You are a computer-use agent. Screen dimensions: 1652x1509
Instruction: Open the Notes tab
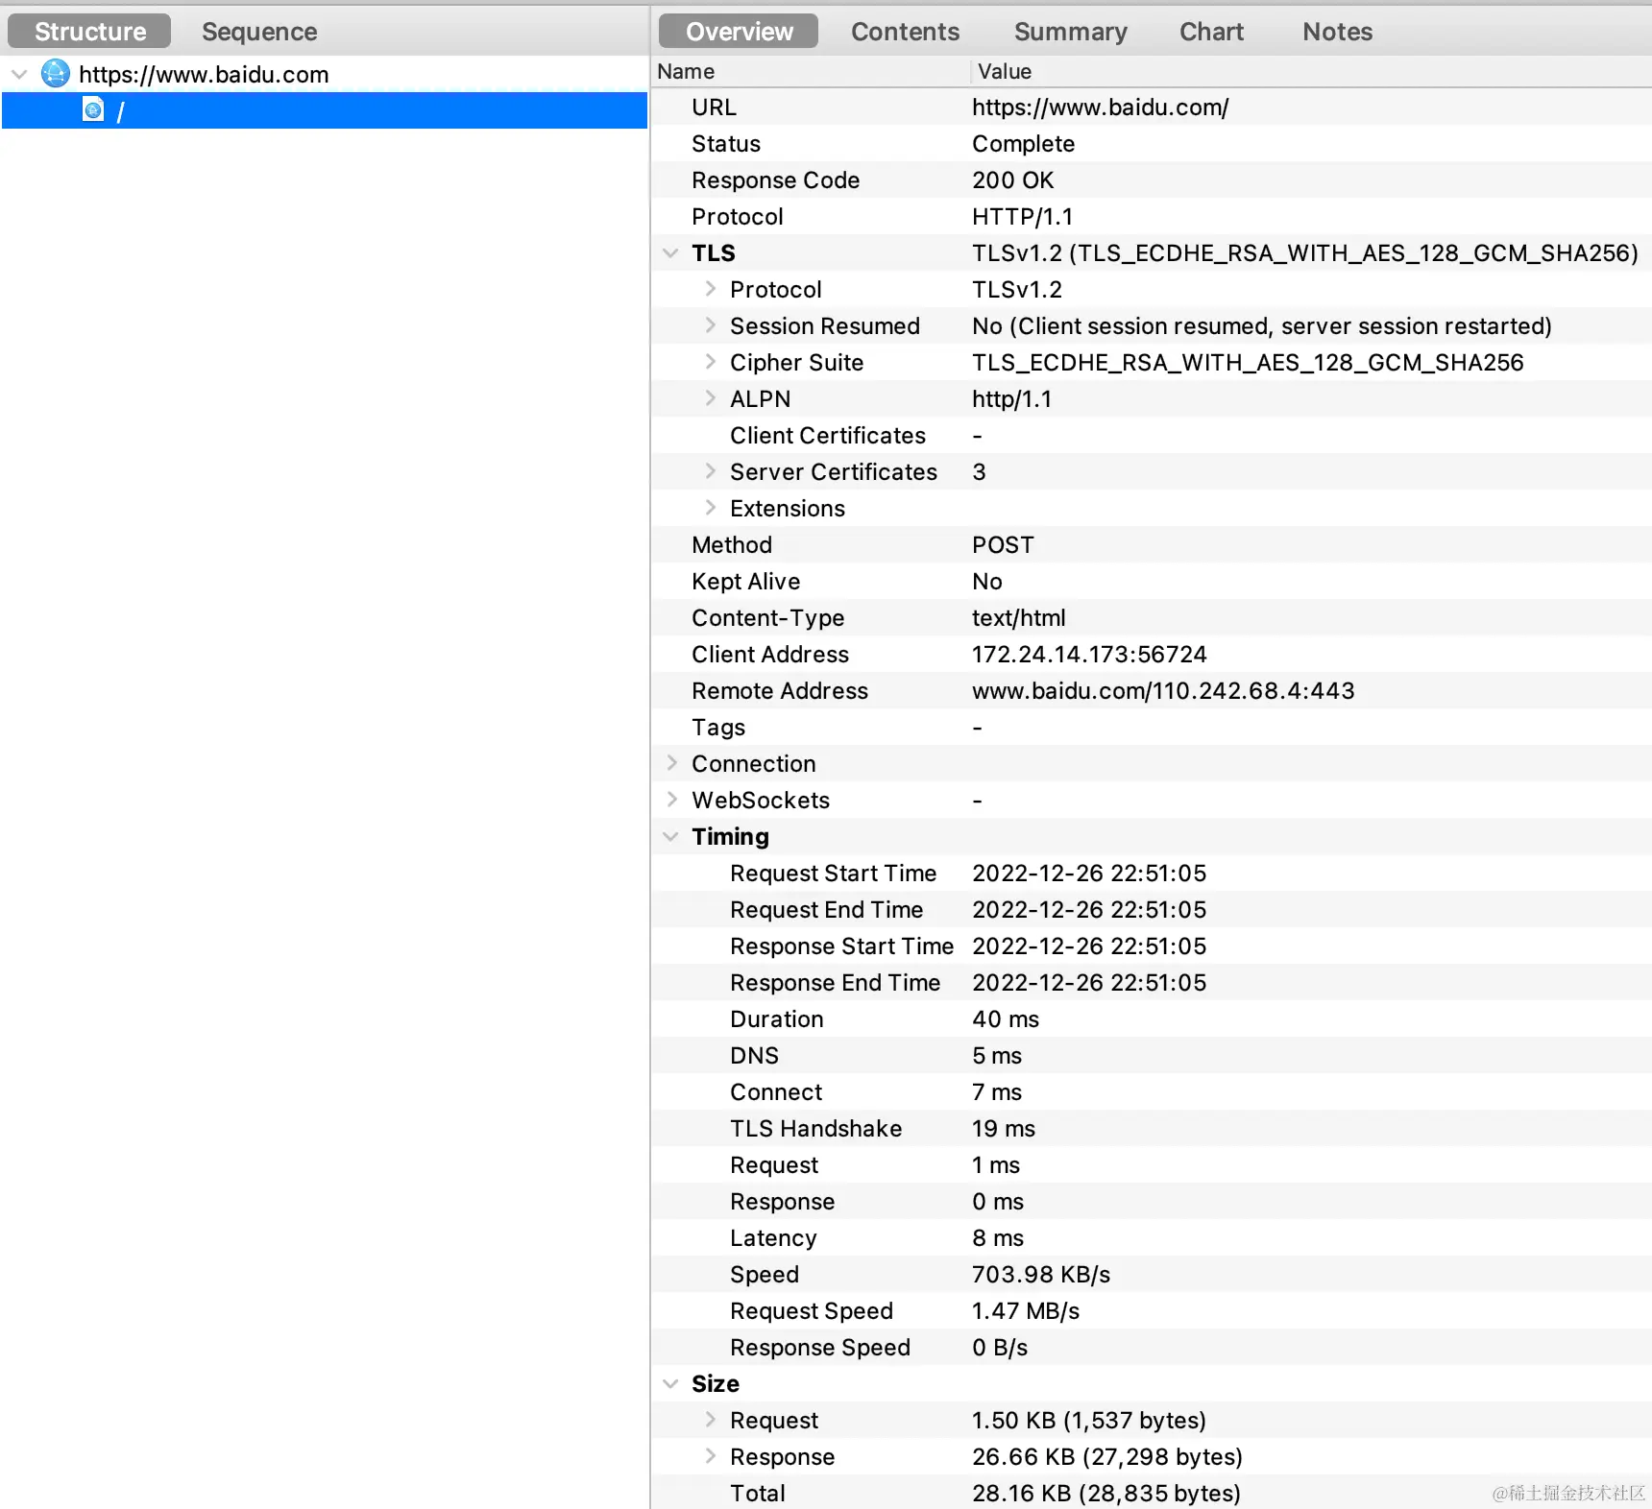click(1337, 31)
